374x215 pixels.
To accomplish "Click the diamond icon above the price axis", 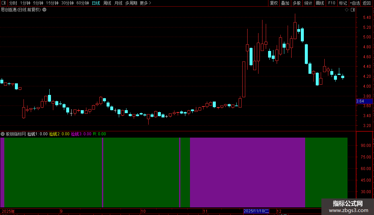I will [347, 10].
